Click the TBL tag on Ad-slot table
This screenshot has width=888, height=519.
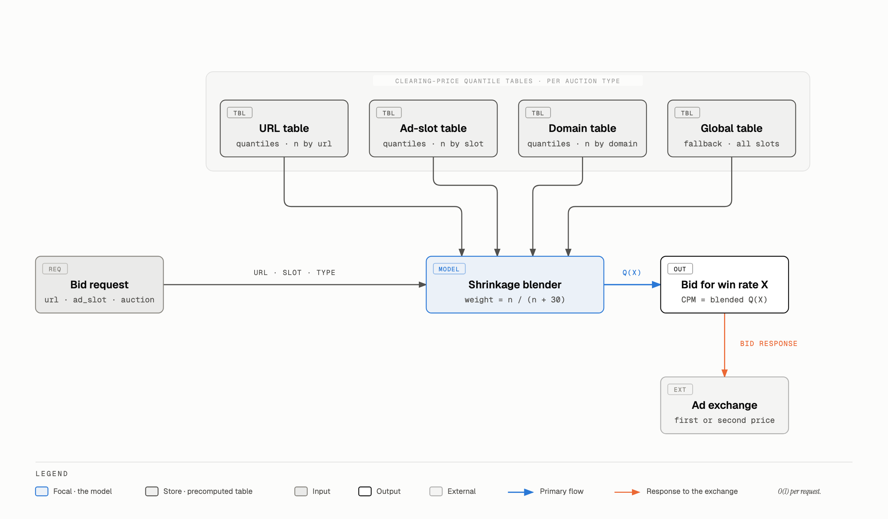click(388, 113)
